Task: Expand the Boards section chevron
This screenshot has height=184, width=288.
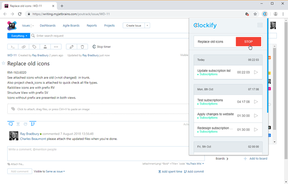Action: coord(228,159)
